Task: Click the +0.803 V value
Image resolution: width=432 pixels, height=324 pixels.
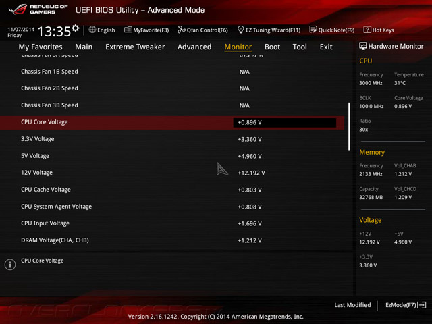Action: point(250,190)
